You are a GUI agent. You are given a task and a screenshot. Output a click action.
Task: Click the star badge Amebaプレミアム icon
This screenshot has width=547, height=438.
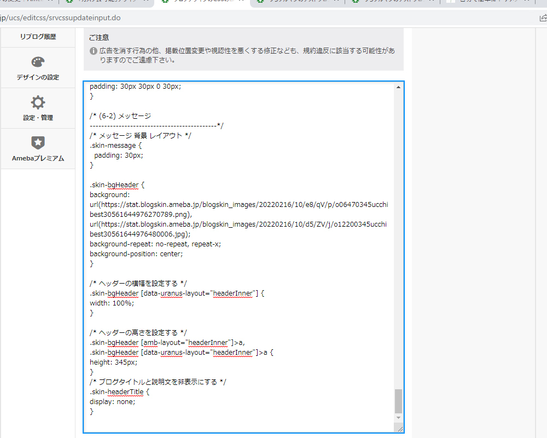point(38,143)
